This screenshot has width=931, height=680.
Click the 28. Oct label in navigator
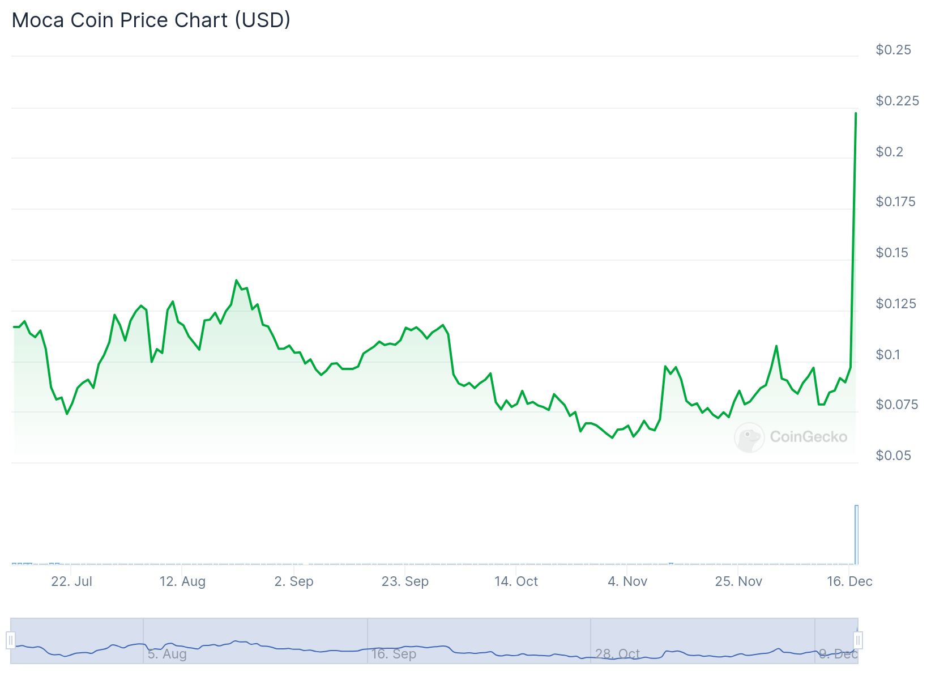coord(617,654)
